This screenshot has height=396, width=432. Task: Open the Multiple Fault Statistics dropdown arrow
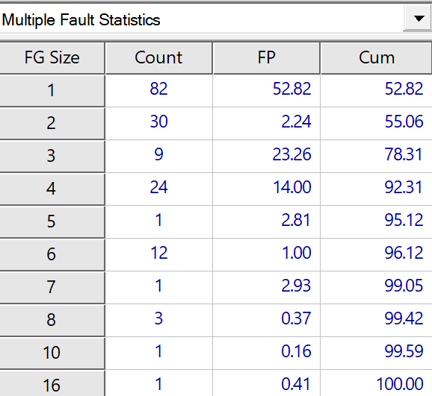419,19
